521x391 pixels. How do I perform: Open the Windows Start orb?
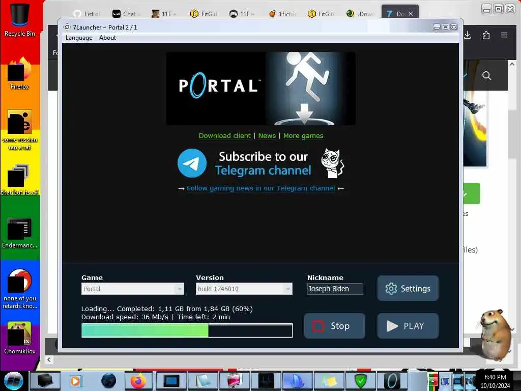point(14,381)
